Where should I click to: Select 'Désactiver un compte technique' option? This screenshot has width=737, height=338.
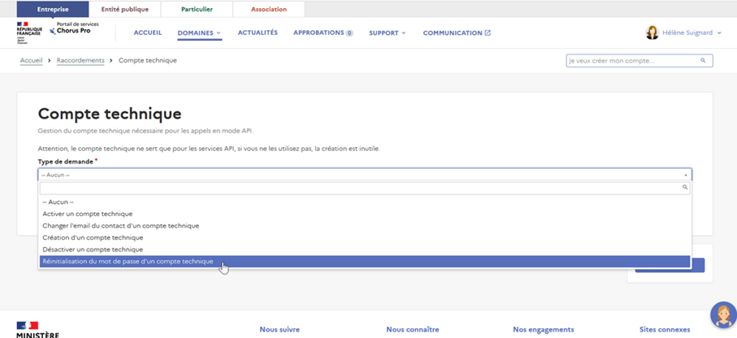pyautogui.click(x=365, y=249)
